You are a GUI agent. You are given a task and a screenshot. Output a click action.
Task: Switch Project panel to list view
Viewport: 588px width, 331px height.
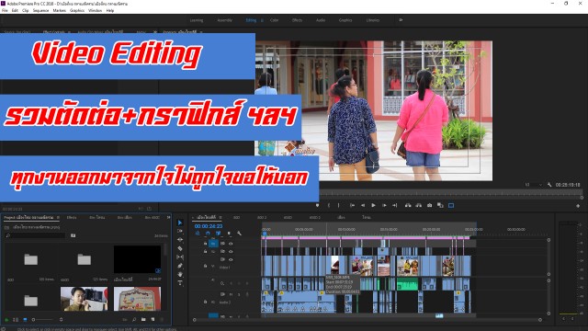click(x=16, y=320)
